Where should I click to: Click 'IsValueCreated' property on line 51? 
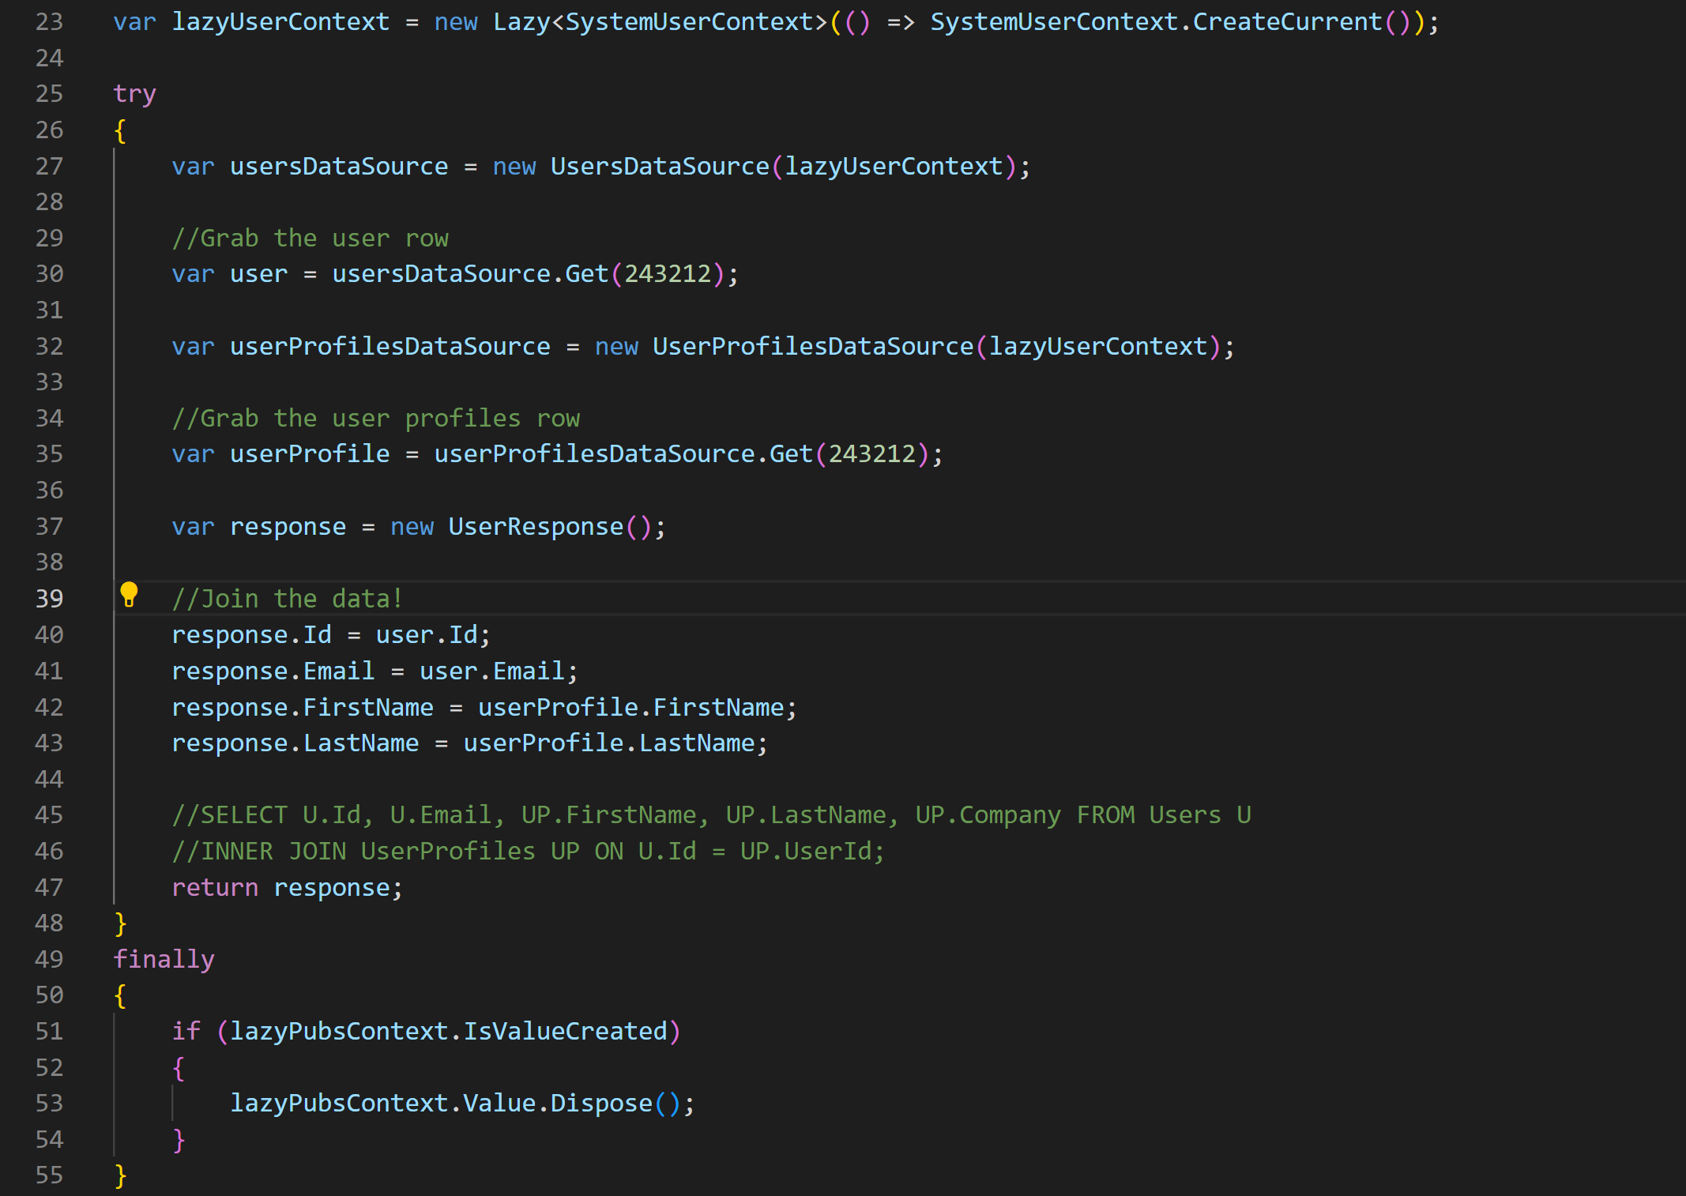coord(565,1032)
